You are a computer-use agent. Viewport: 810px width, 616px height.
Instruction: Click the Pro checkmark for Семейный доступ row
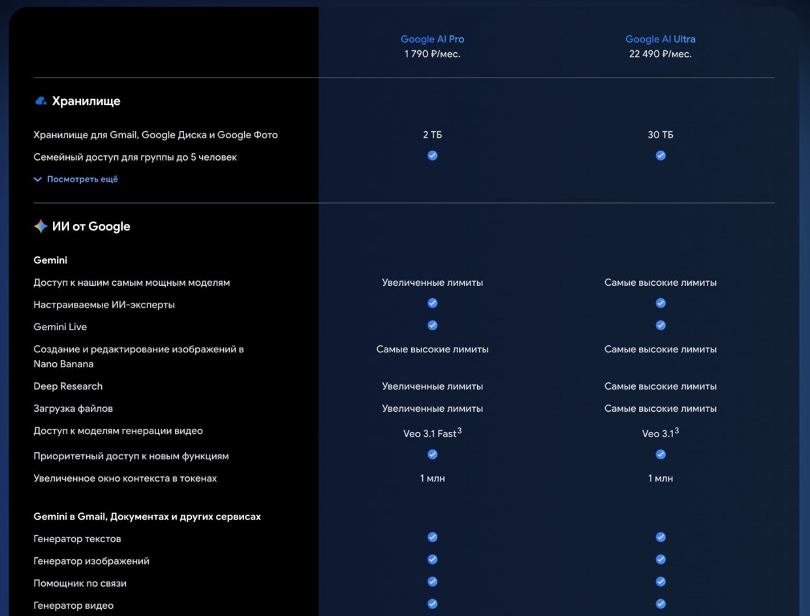[432, 156]
